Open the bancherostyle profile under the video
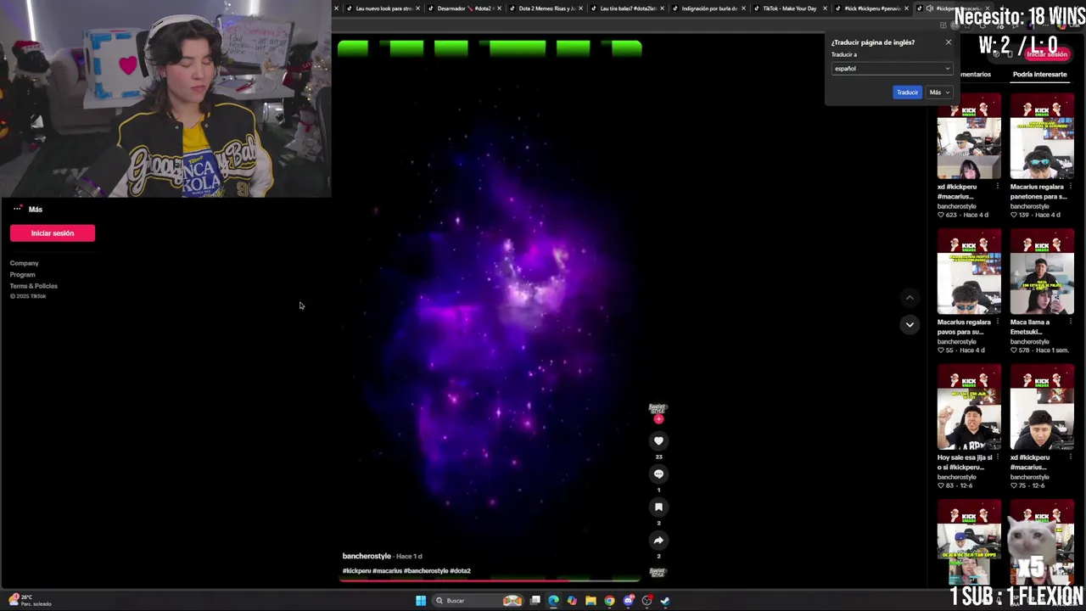The image size is (1086, 611). click(367, 556)
